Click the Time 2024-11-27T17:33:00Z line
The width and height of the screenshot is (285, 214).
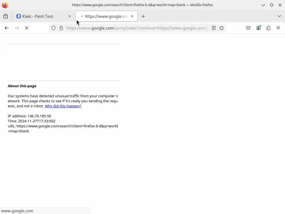tap(32, 121)
